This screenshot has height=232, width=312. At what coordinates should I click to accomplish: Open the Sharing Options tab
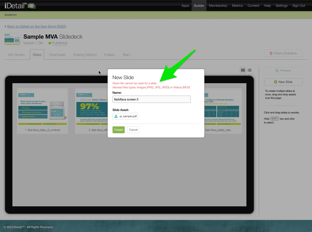pos(85,55)
